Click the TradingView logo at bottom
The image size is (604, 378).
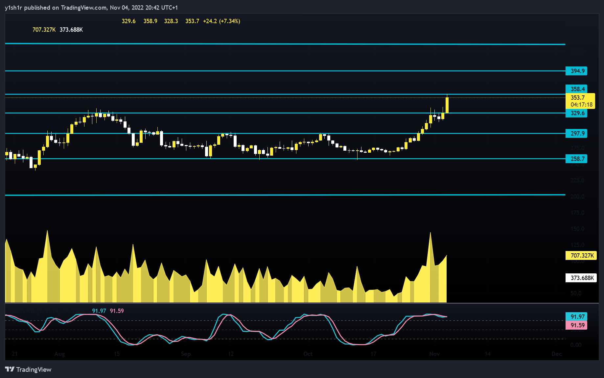click(x=28, y=369)
